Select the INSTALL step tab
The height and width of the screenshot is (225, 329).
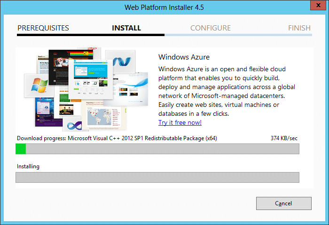point(126,28)
